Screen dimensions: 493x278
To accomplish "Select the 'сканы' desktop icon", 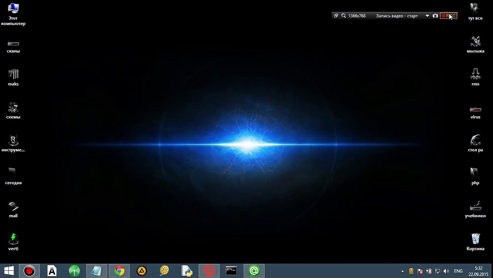I will pos(13,47).
